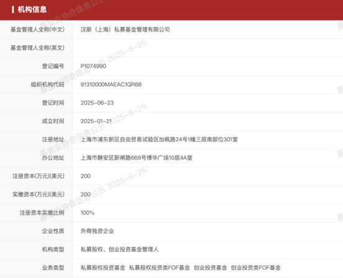Click the 私募股权投资类FOF基金 business type
Viewport: 343px width, 278px height.
pos(159,267)
